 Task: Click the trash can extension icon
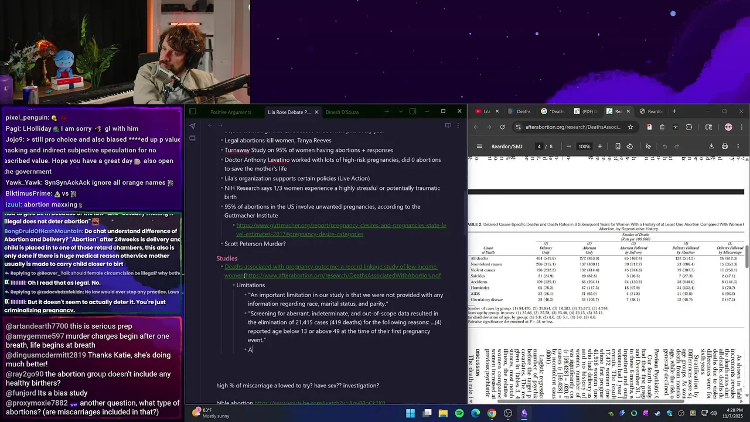[662, 127]
